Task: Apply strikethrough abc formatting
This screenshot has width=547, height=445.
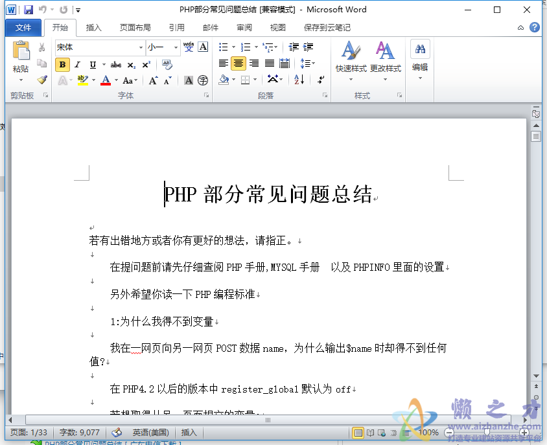Action: 116,65
